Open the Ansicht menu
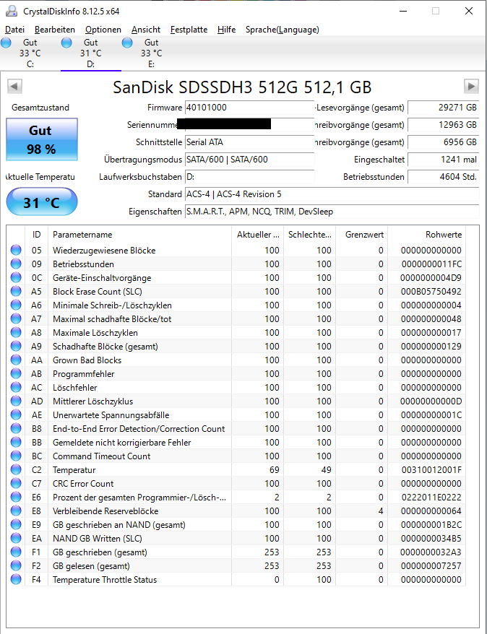 [x=146, y=30]
